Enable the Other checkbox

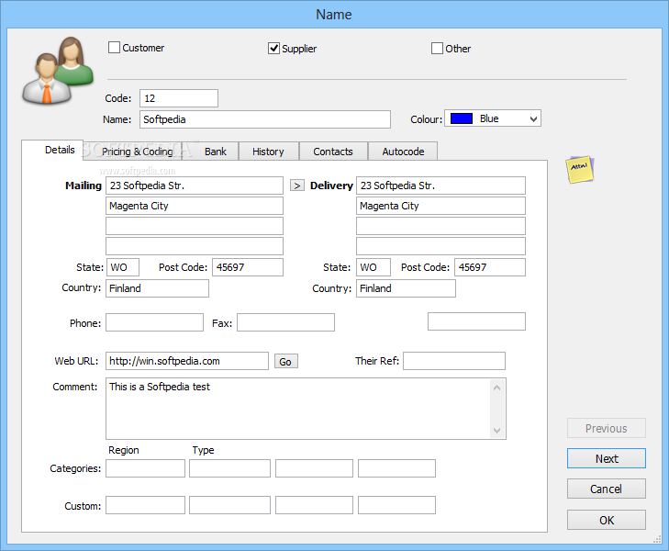(x=437, y=49)
